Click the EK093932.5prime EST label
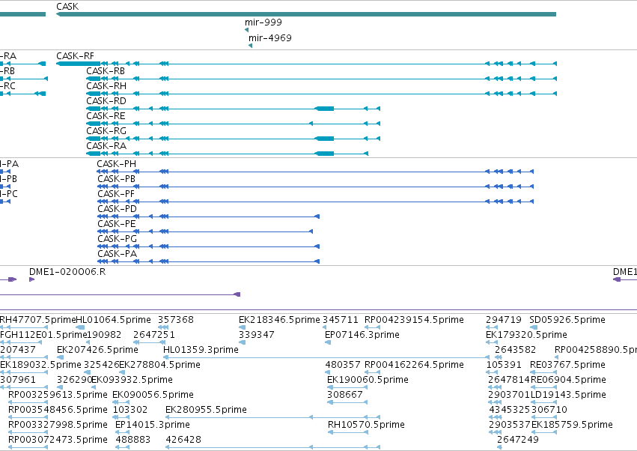The height and width of the screenshot is (451, 637). pyautogui.click(x=132, y=380)
